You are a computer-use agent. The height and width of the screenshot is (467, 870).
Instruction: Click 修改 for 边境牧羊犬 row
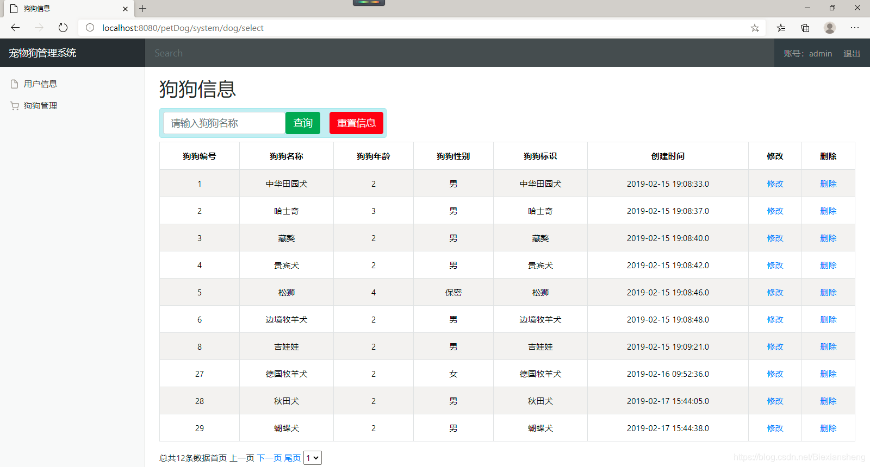(x=775, y=319)
